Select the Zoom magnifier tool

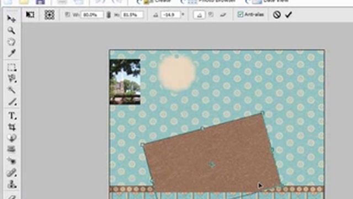point(11,30)
